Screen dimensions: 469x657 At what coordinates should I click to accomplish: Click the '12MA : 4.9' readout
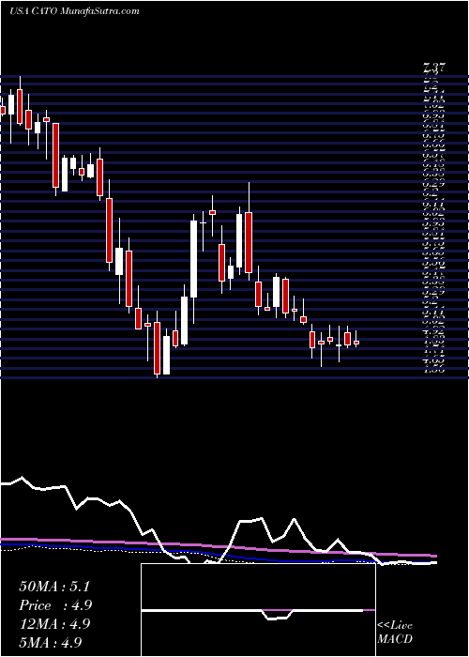coord(54,623)
